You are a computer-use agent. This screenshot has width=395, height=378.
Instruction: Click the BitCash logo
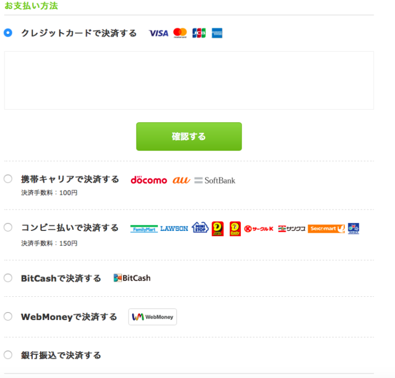[x=132, y=278]
